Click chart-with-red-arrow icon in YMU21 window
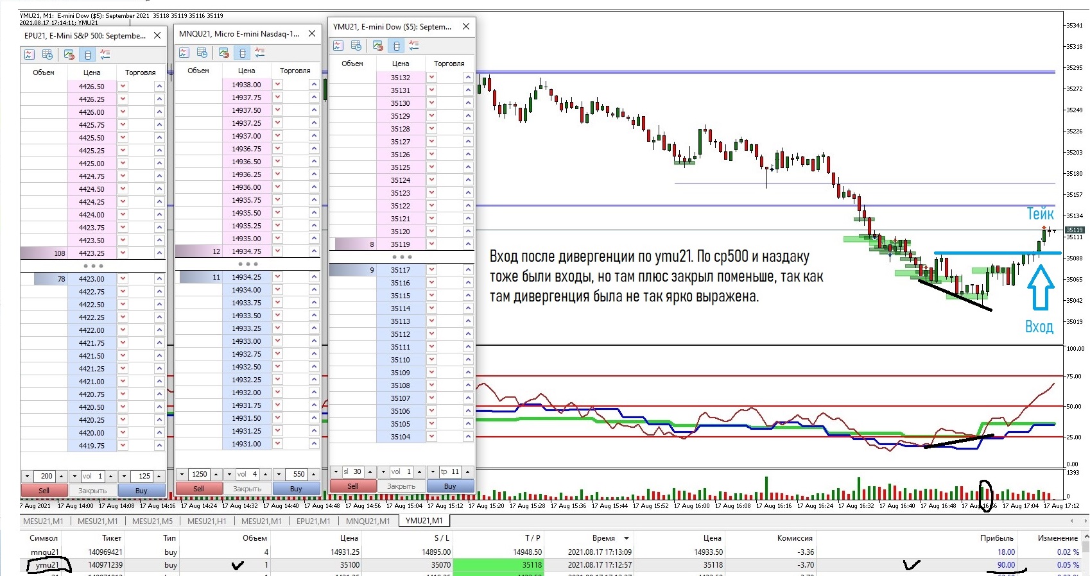Image resolution: width=1090 pixels, height=576 pixels. click(377, 46)
